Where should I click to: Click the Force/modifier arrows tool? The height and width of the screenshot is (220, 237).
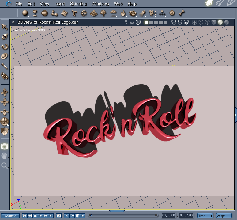click(162, 13)
